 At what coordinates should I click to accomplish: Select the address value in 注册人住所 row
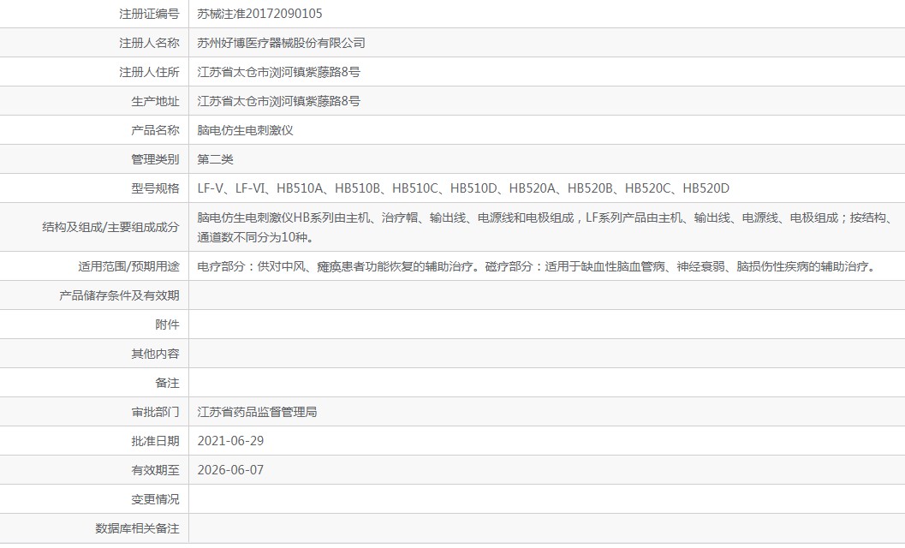(x=279, y=72)
